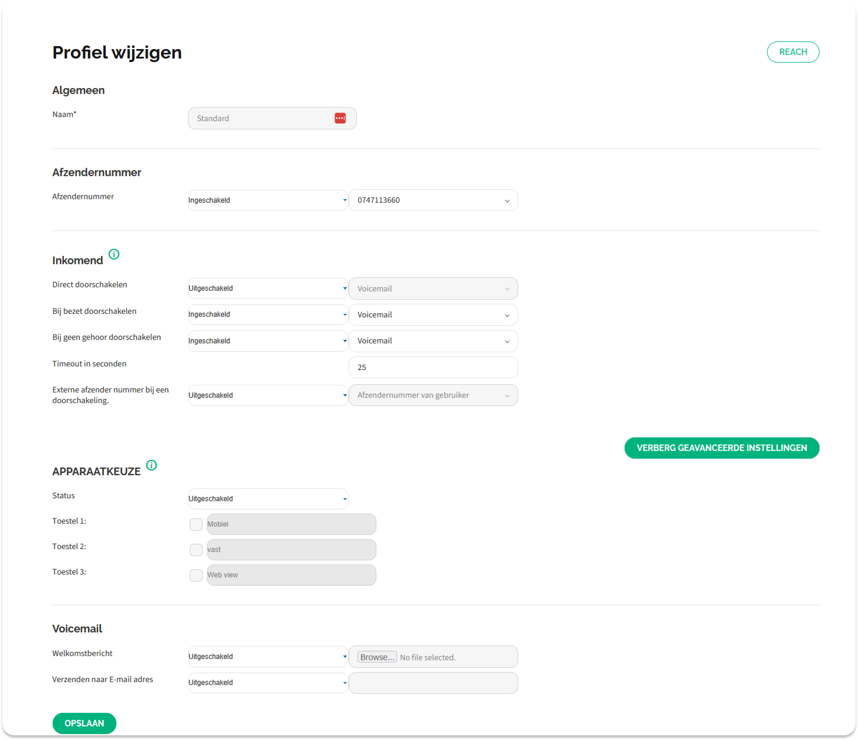Screen dimensions: 858x740
Task: Open the Afzendernummer status dropdown
Action: pos(267,200)
